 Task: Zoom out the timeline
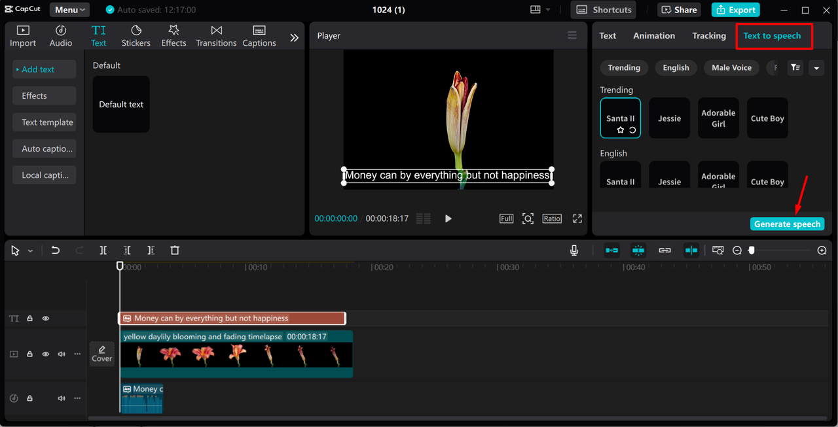[x=737, y=250]
